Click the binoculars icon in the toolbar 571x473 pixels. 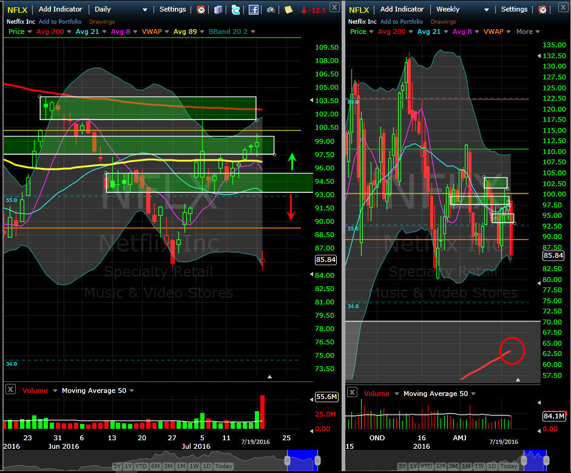[271, 10]
